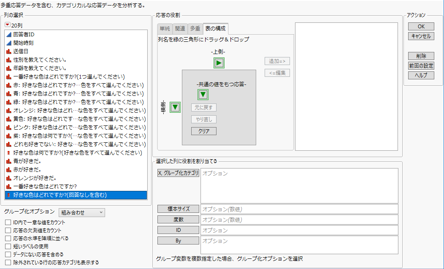
Task: Click the green triangle inside 共通の値をもつ応答 area
Action: (x=203, y=95)
